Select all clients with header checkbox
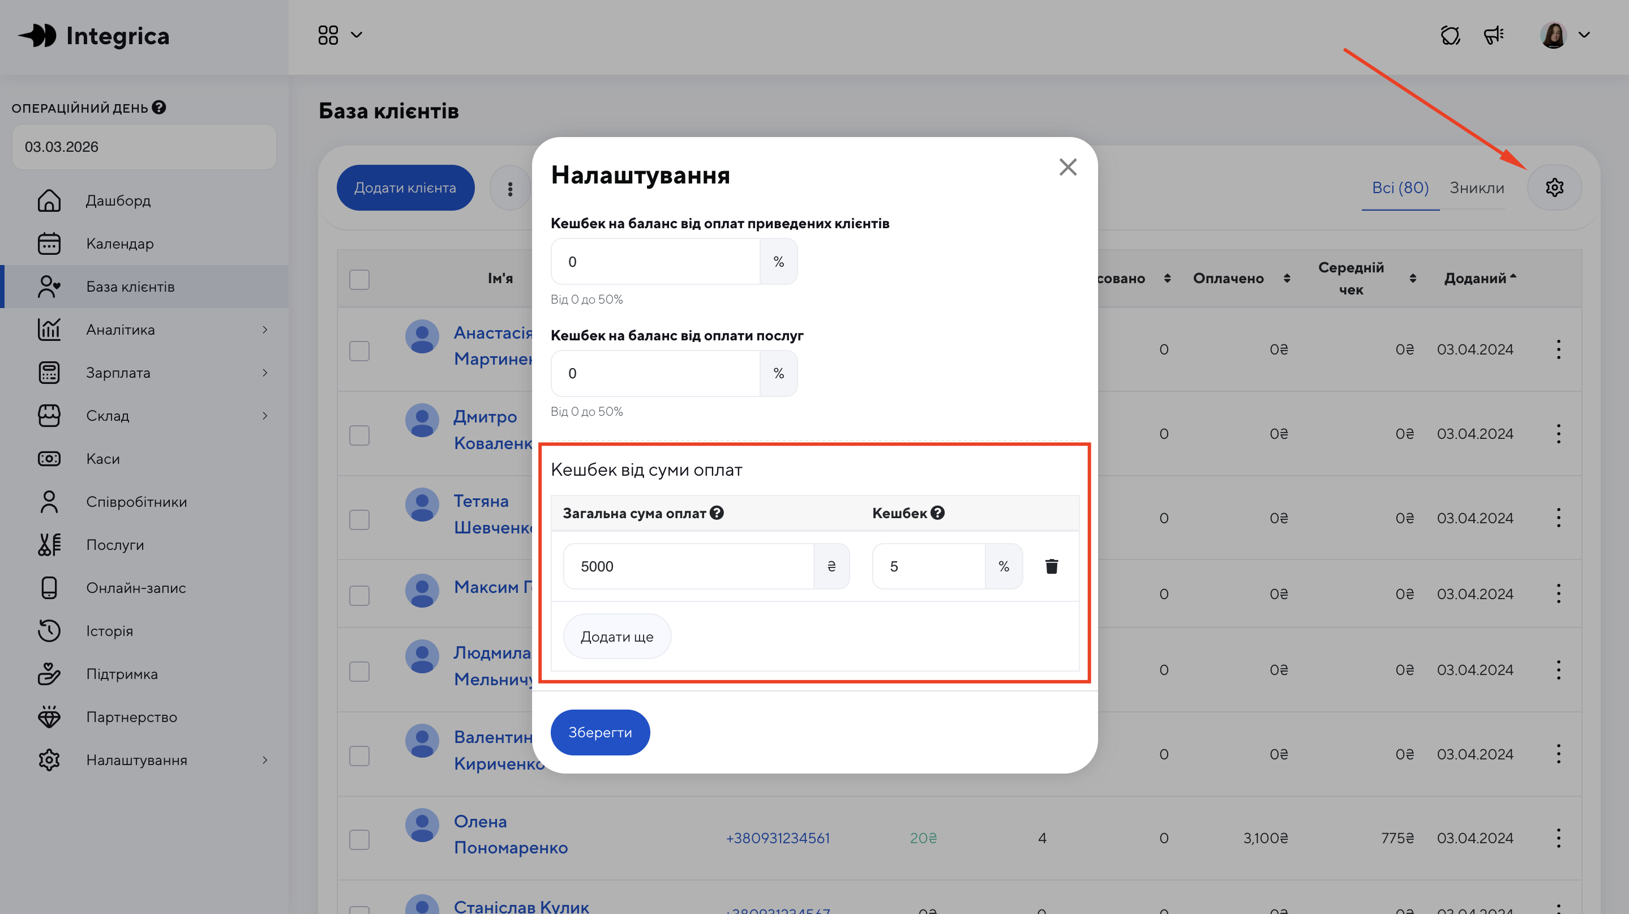This screenshot has height=914, width=1629. pyautogui.click(x=359, y=280)
